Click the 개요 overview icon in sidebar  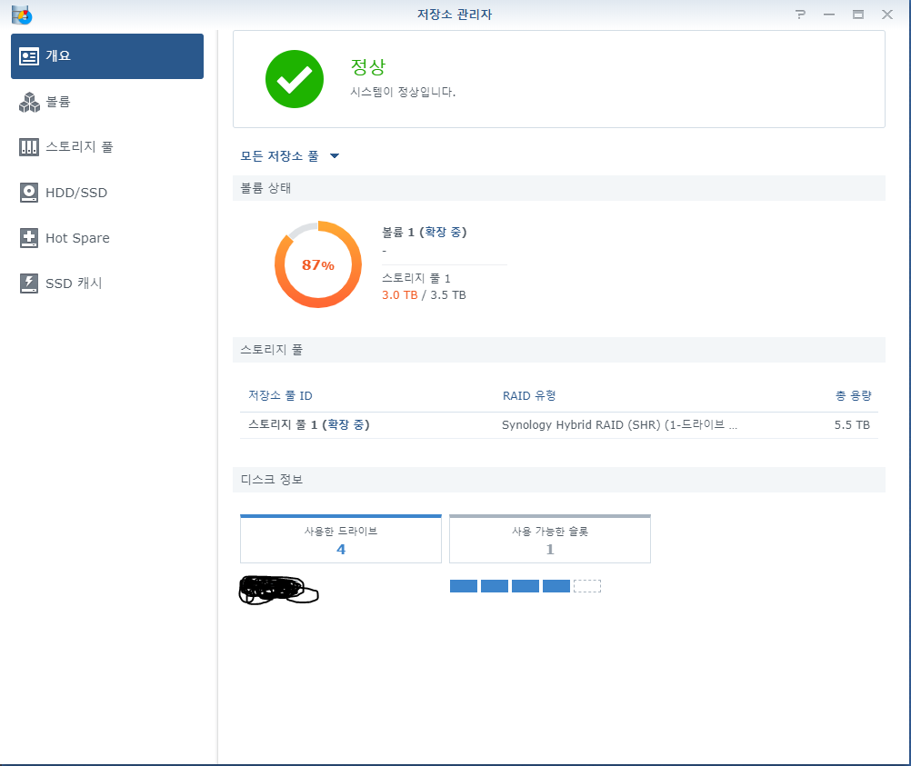click(x=29, y=56)
